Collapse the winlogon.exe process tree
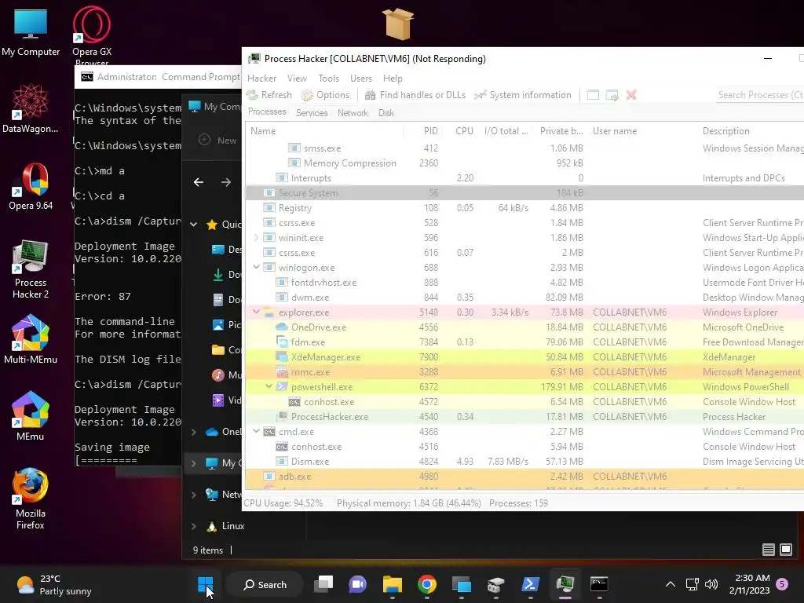The width and height of the screenshot is (804, 603). (x=257, y=267)
